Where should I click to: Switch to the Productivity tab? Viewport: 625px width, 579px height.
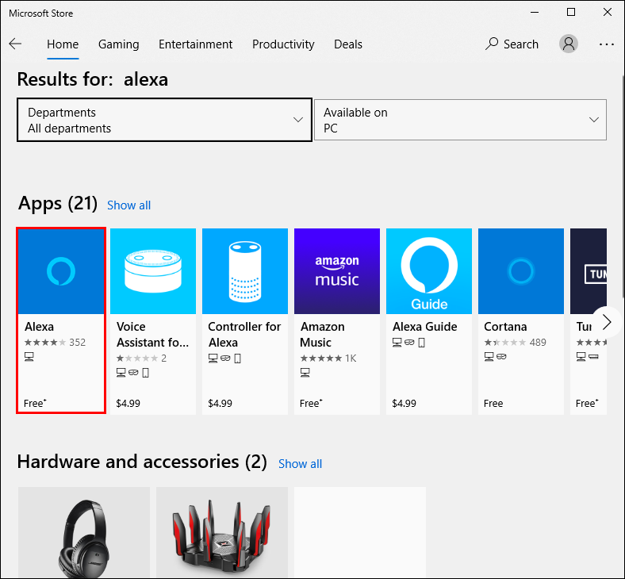click(x=283, y=44)
